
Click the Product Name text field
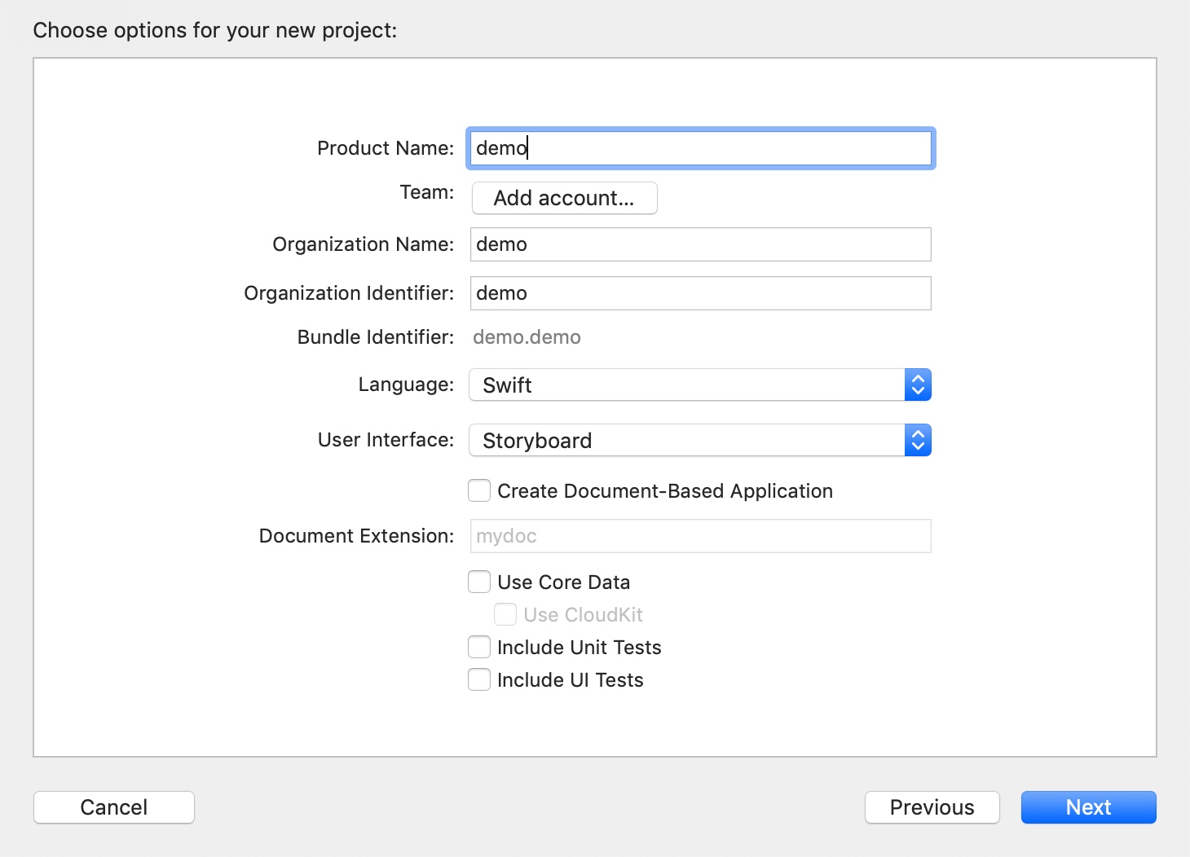point(700,148)
